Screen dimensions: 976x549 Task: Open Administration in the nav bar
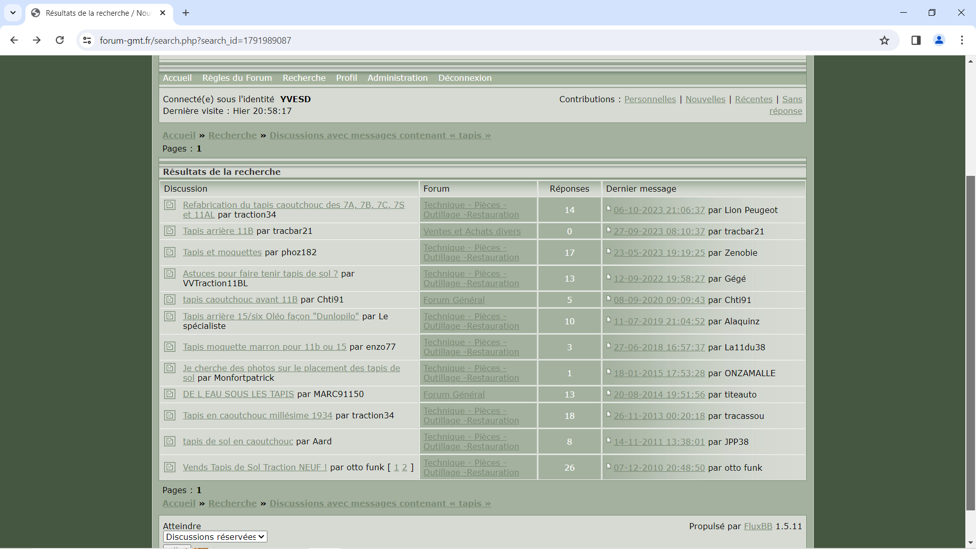(398, 78)
